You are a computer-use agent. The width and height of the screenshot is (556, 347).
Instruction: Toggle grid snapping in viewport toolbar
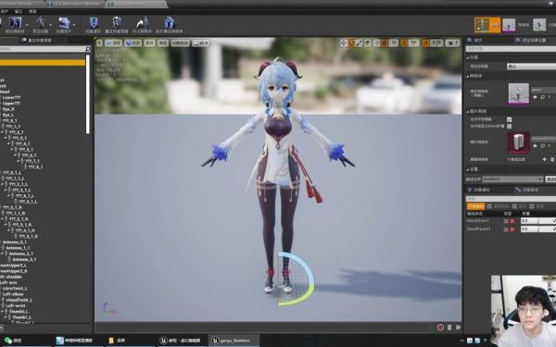click(385, 43)
